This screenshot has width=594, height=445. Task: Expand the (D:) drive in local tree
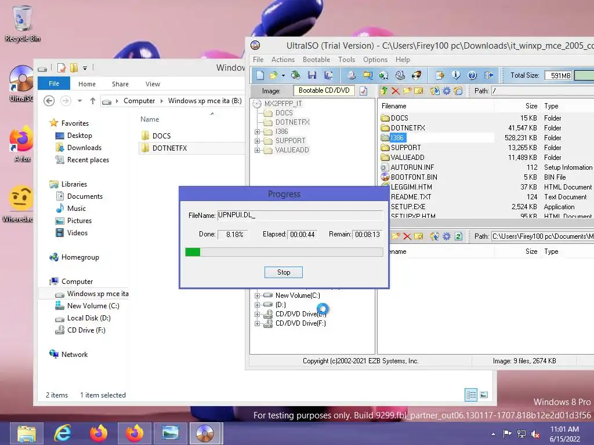(x=257, y=305)
